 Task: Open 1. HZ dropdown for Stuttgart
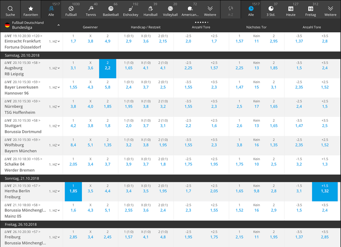[55, 126]
